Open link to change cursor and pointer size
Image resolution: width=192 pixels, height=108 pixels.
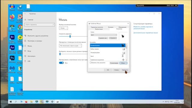point(143,28)
